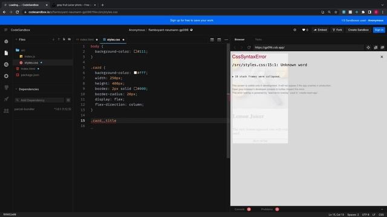
Task: Click the CSS language mode in status bar
Action: coord(381,215)
